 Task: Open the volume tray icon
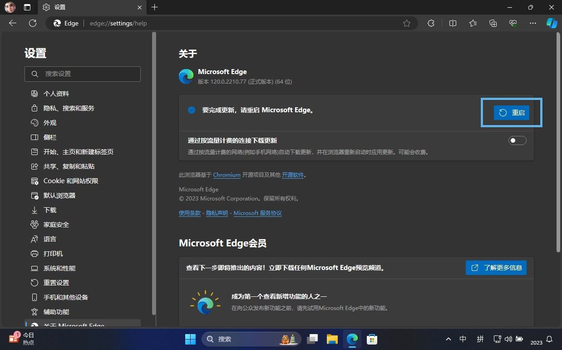pyautogui.click(x=508, y=339)
